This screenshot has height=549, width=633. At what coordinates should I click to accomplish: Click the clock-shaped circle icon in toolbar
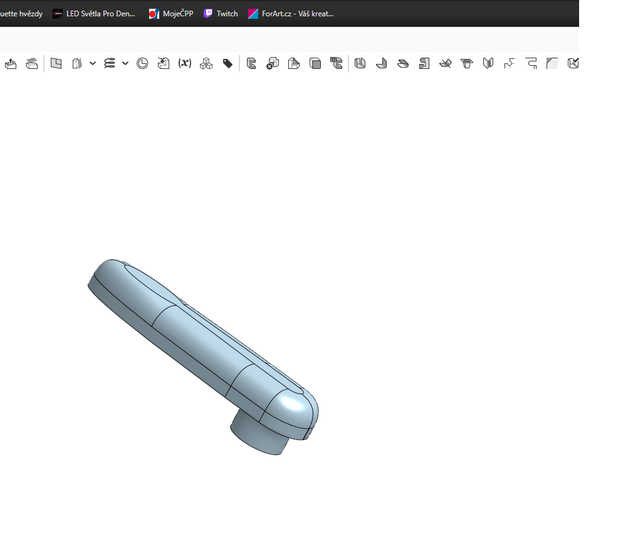point(142,63)
